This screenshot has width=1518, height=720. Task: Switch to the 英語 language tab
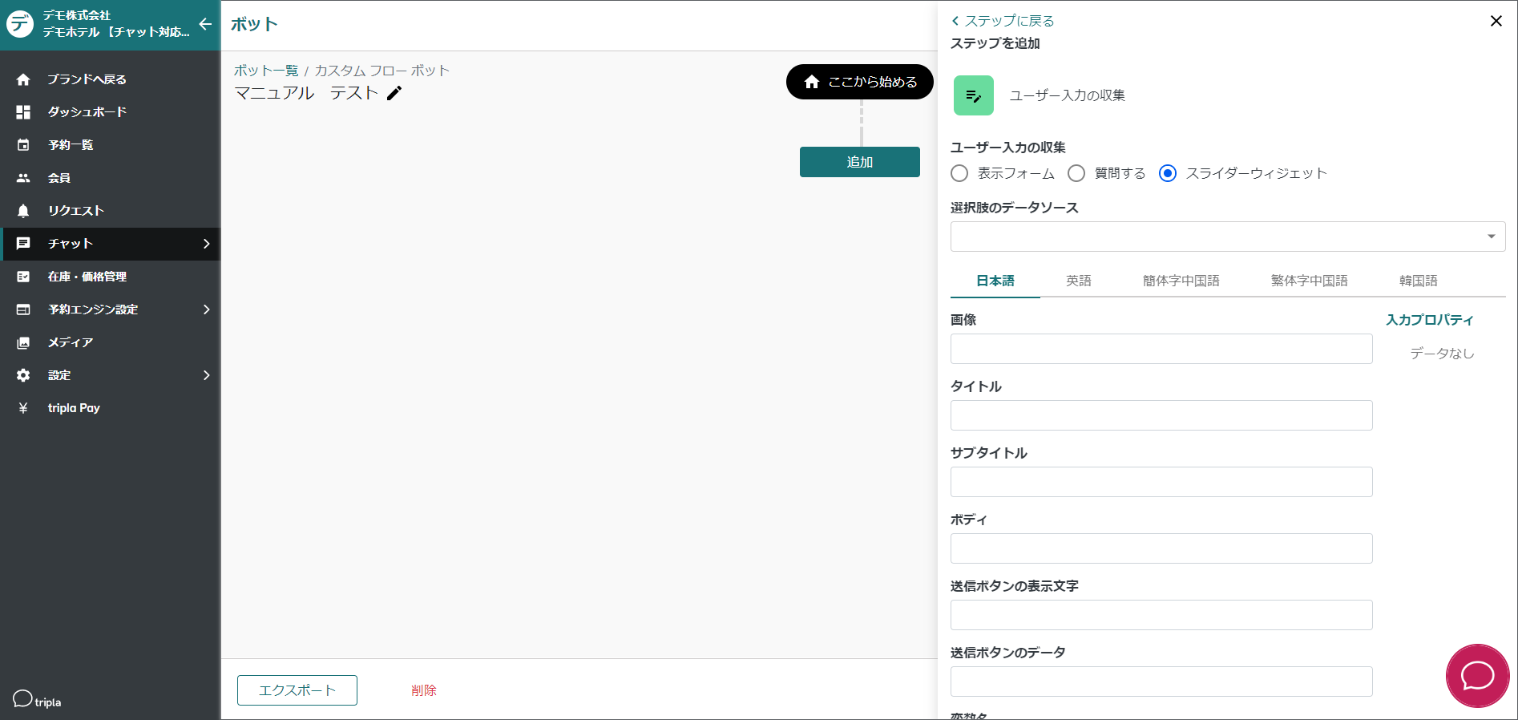pyautogui.click(x=1078, y=281)
